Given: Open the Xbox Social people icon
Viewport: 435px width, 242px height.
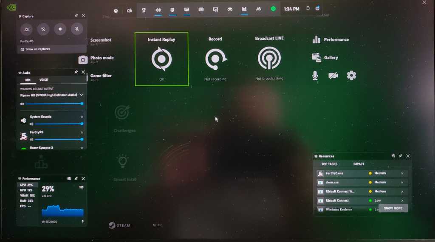Looking at the screenshot, I should tap(259, 9).
